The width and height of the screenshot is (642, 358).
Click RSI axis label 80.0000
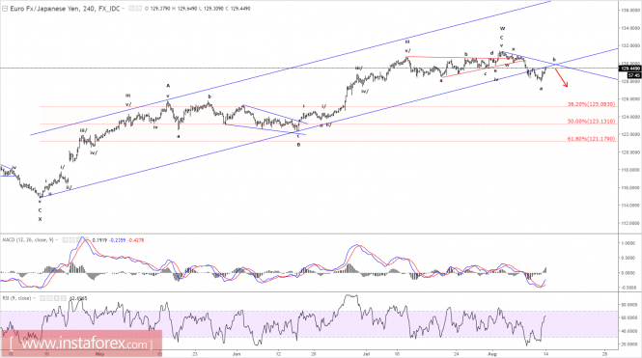click(x=630, y=305)
